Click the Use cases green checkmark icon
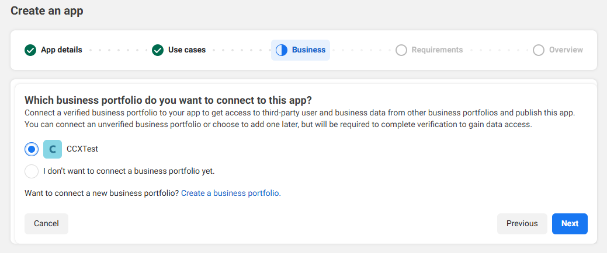Screen dimensions: 607x253 coord(158,50)
